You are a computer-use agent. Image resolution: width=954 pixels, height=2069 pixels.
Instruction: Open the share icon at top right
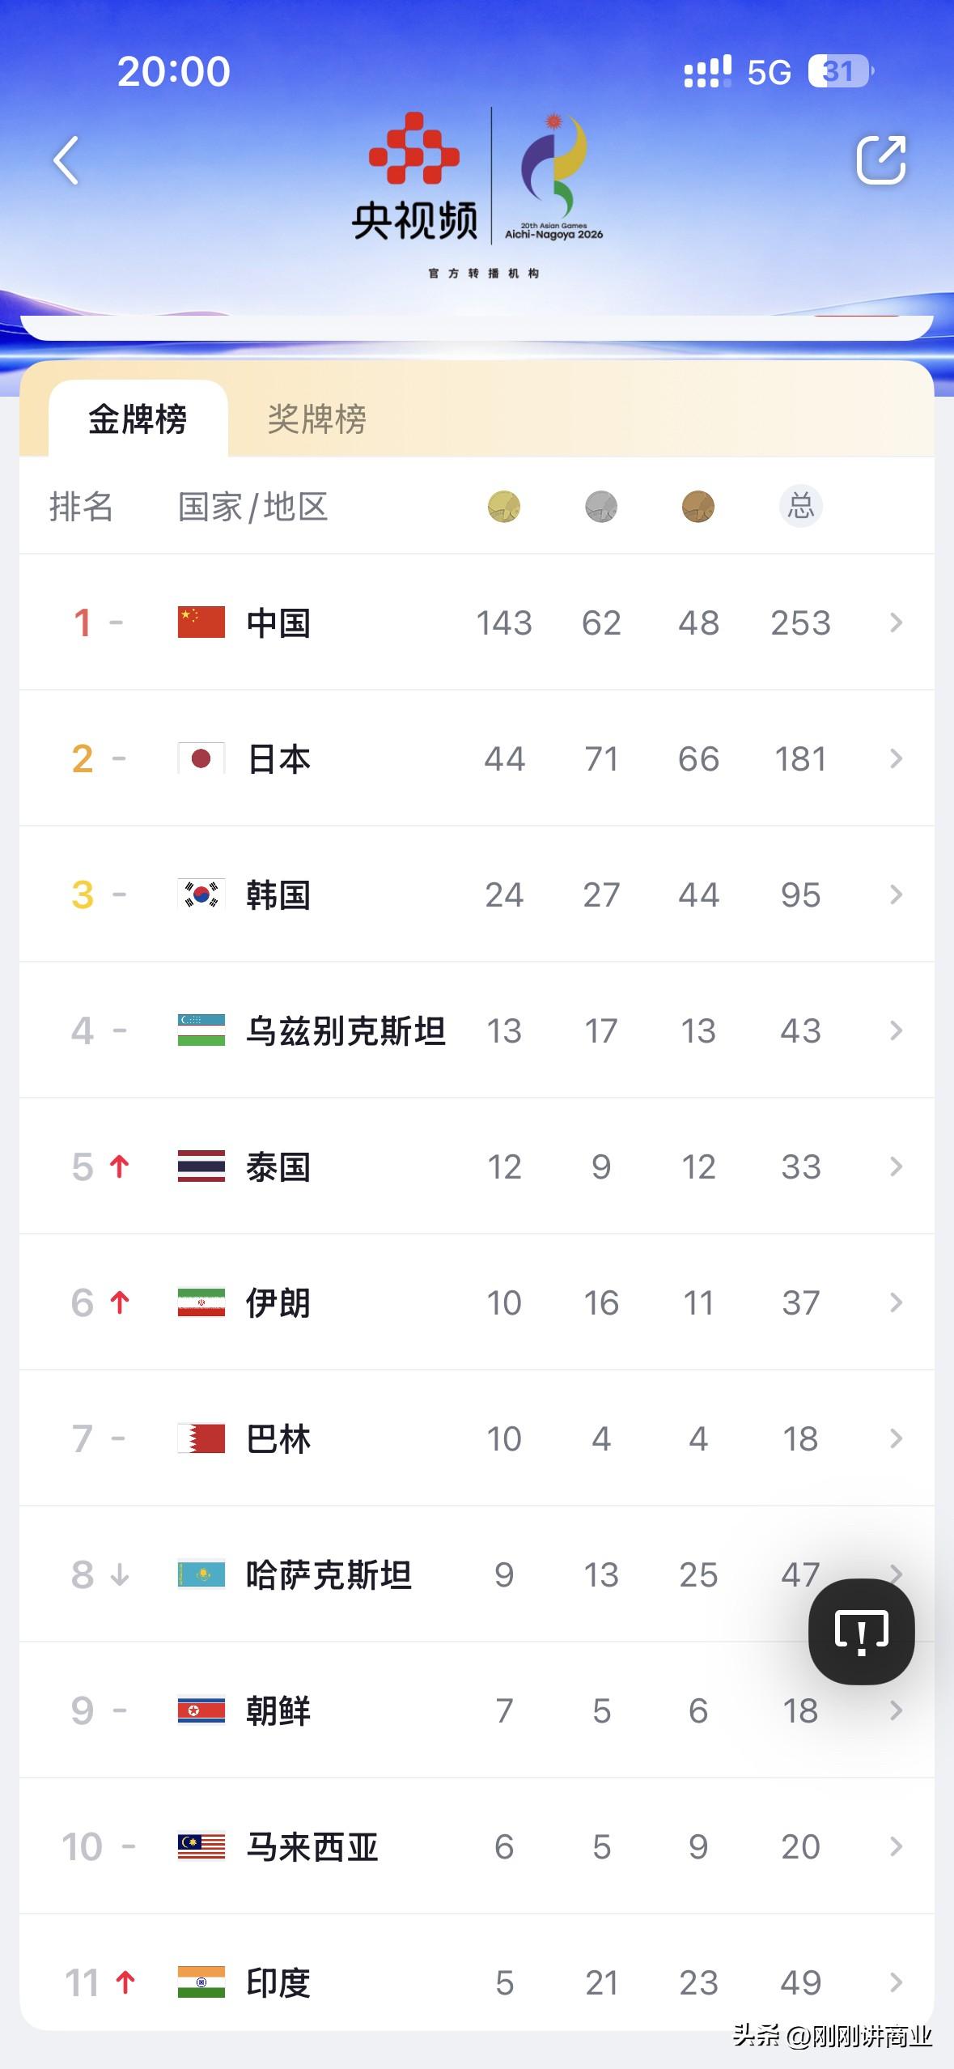pos(881,159)
